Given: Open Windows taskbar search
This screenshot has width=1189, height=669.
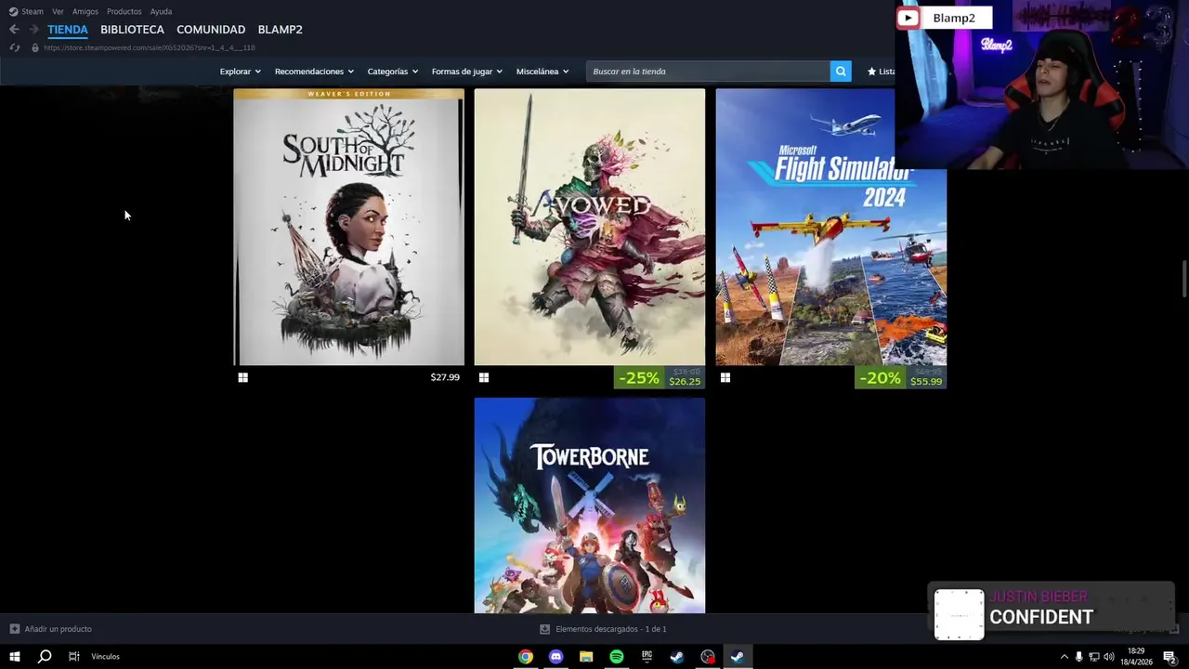Looking at the screenshot, I should pos(44,657).
